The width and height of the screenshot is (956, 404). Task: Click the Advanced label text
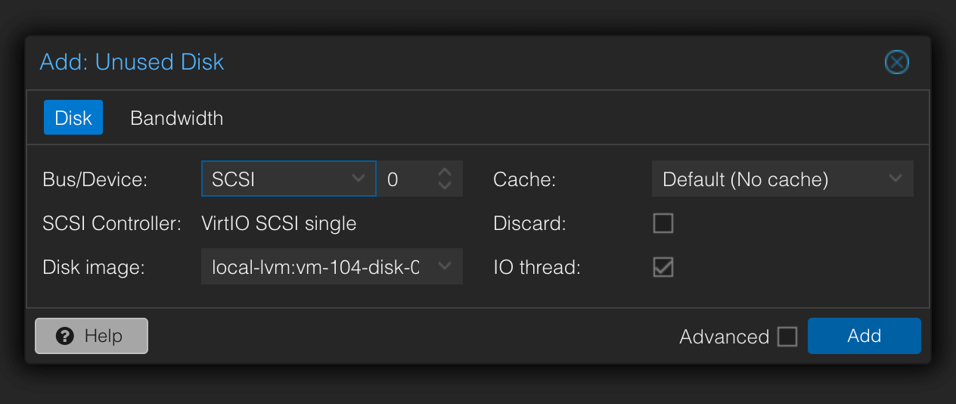[724, 337]
